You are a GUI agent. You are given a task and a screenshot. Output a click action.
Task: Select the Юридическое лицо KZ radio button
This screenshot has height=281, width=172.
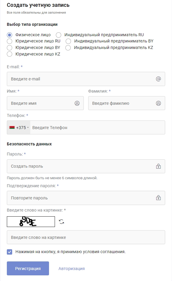pyautogui.click(x=9, y=54)
